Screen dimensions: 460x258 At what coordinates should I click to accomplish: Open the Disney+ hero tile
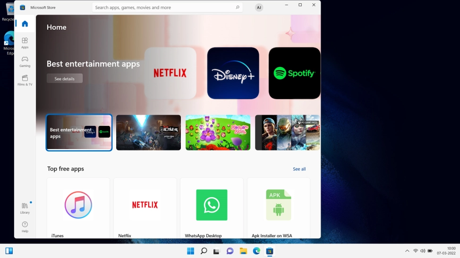coord(233,73)
